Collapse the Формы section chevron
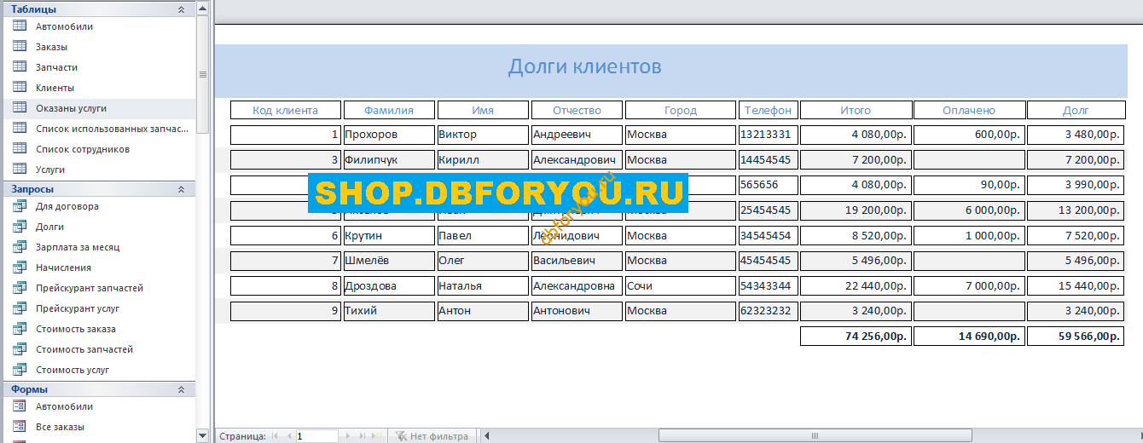 [x=181, y=389]
